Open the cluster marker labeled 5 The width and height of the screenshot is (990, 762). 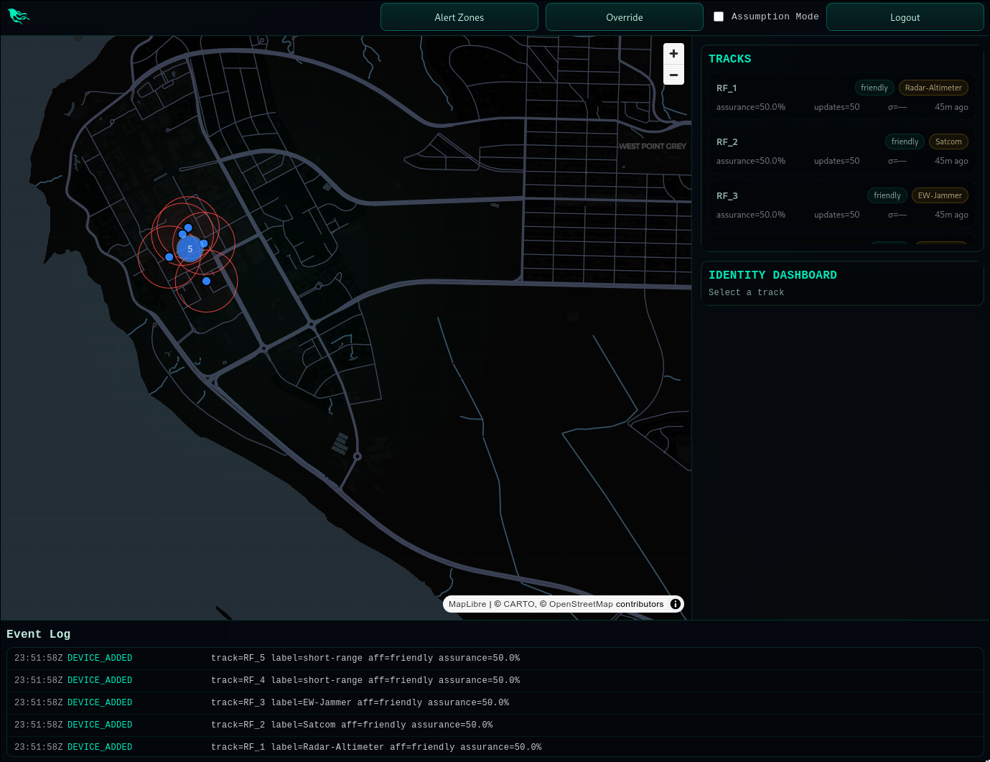pos(190,248)
